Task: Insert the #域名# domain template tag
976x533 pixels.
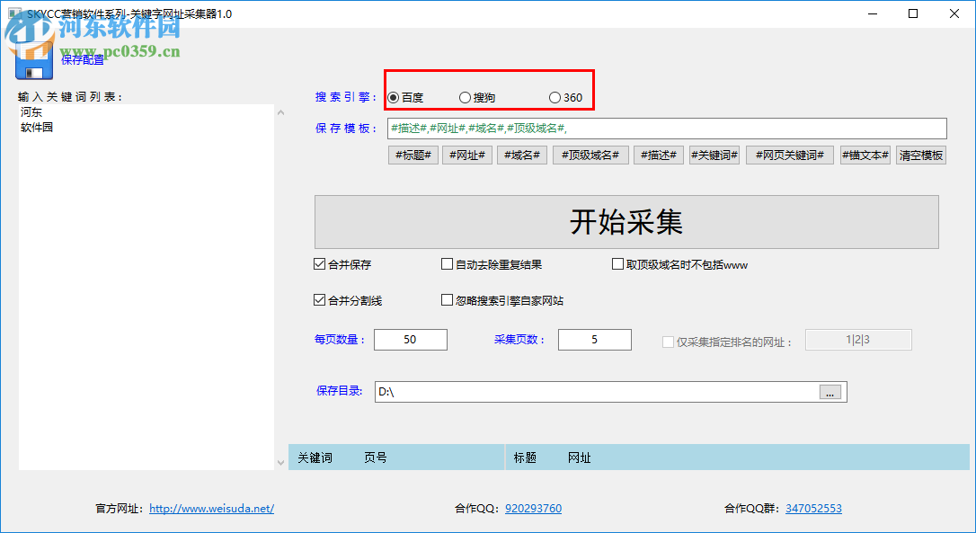Action: click(x=521, y=155)
